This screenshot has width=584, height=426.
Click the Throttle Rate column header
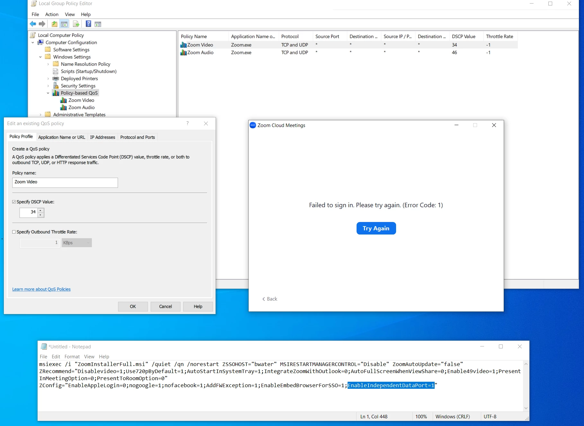pyautogui.click(x=500, y=36)
